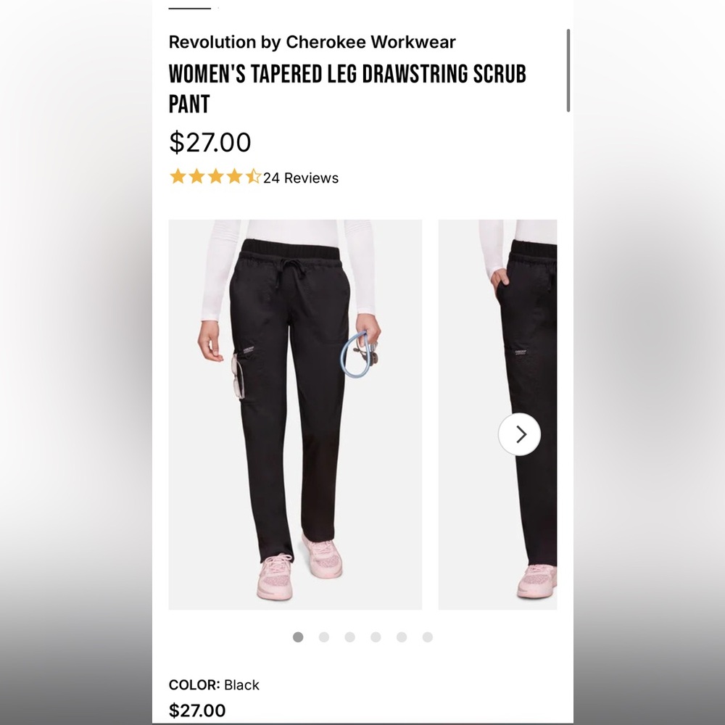The image size is (725, 725).
Task: Select the first carousel dot
Action: click(x=298, y=637)
